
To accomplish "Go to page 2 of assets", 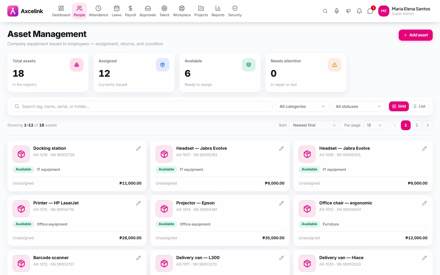I will pos(417,125).
